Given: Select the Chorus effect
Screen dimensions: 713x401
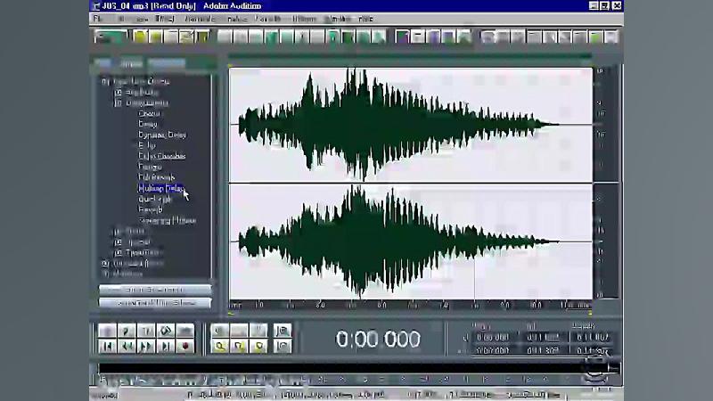Looking at the screenshot, I should (x=149, y=114).
